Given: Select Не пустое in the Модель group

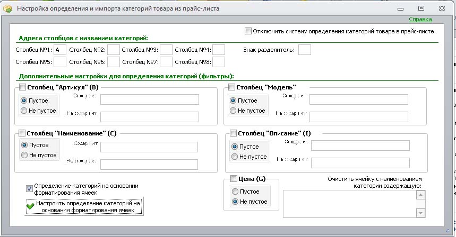Looking at the screenshot, I should [233, 111].
